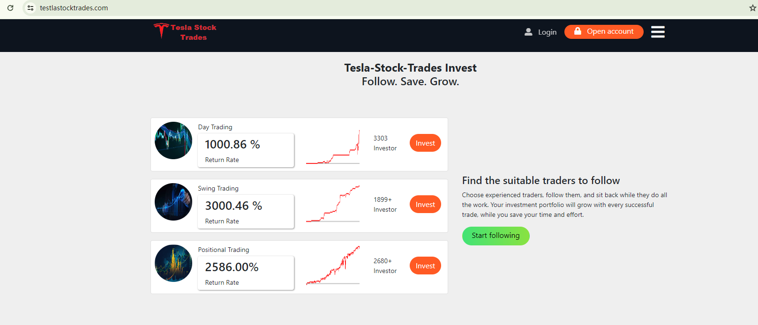Open the hamburger menu
Viewport: 758px width, 325px height.
pos(658,32)
